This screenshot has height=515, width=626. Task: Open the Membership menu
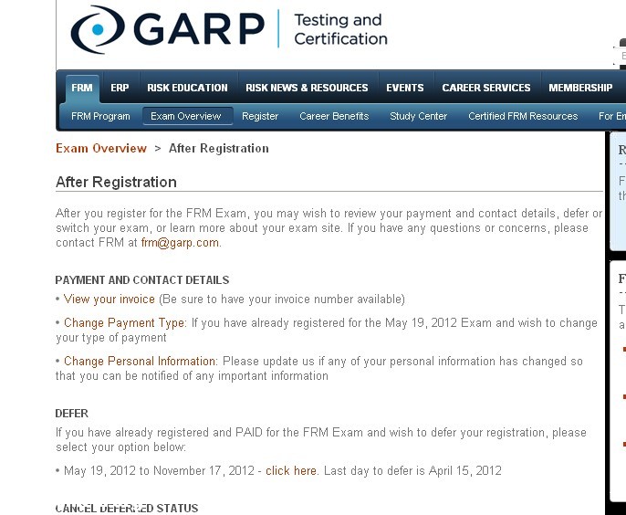pos(580,88)
